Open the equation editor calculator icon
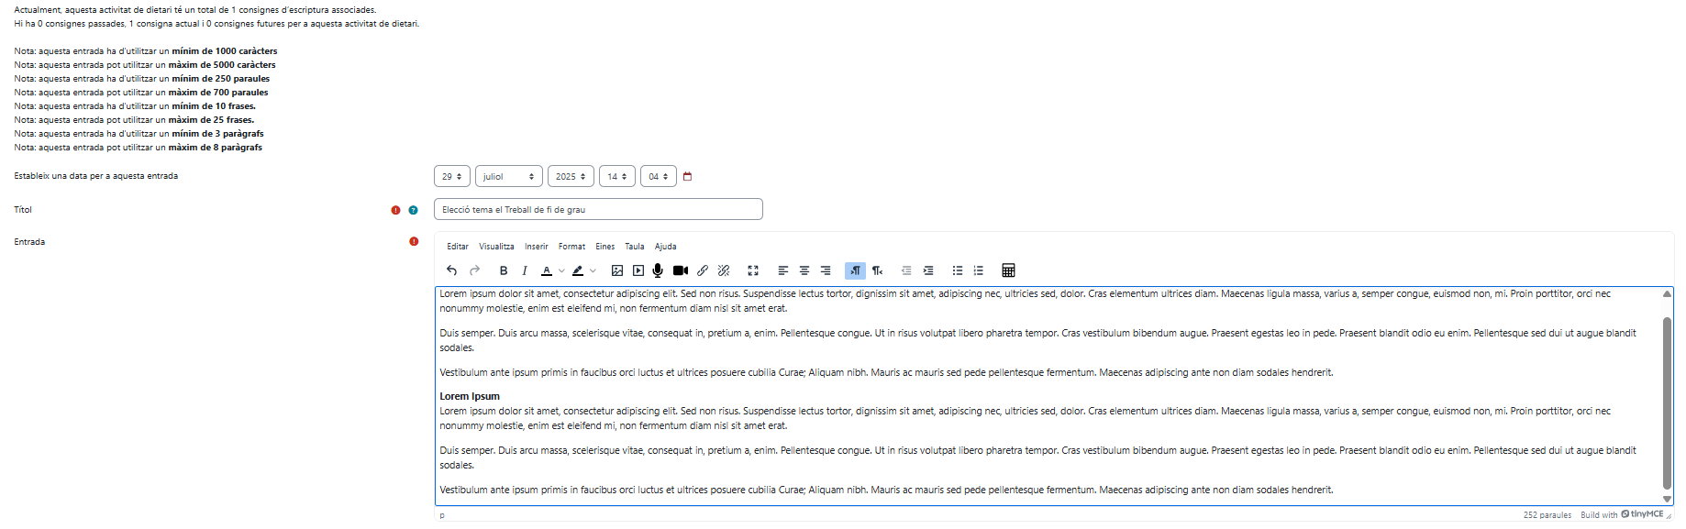This screenshot has width=1686, height=529. (1008, 270)
